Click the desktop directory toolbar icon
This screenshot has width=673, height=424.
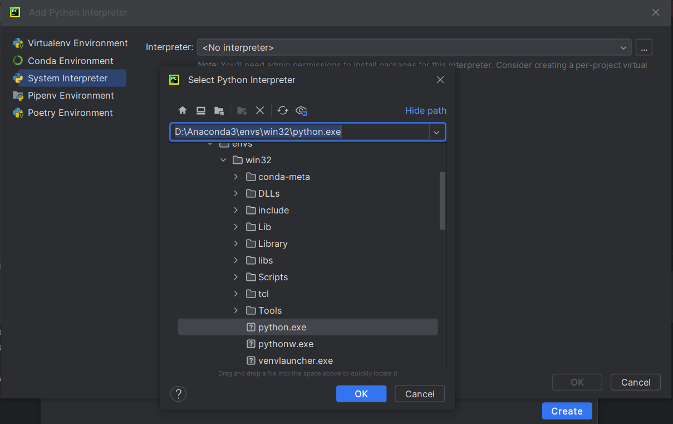click(201, 110)
